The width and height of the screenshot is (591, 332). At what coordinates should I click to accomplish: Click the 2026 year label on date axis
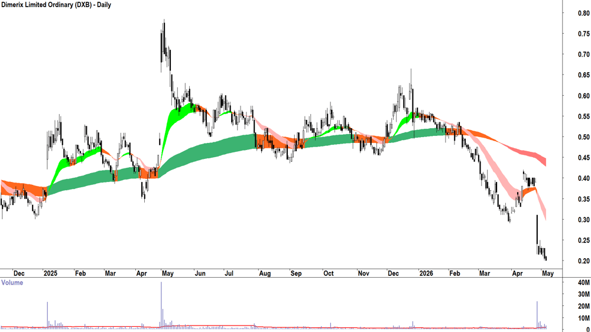[426, 273]
